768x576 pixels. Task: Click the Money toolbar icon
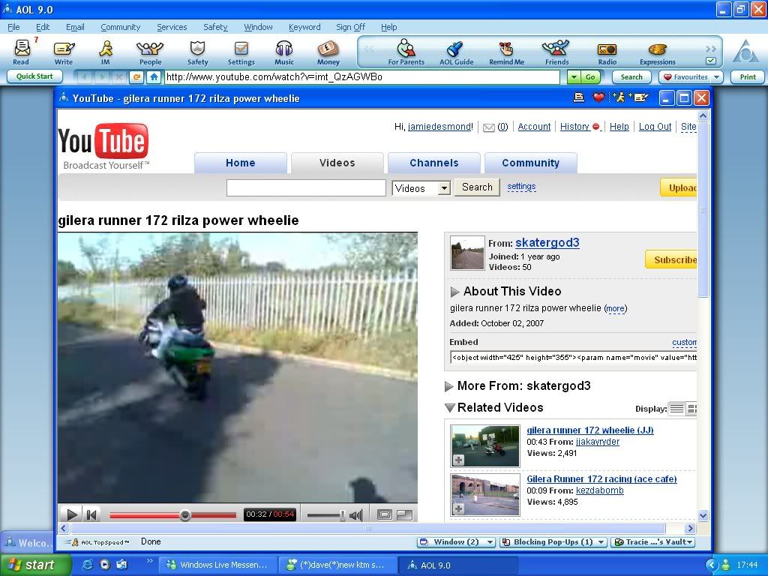(328, 52)
